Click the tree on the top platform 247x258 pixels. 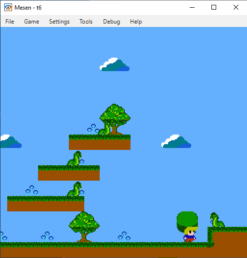[x=115, y=119]
